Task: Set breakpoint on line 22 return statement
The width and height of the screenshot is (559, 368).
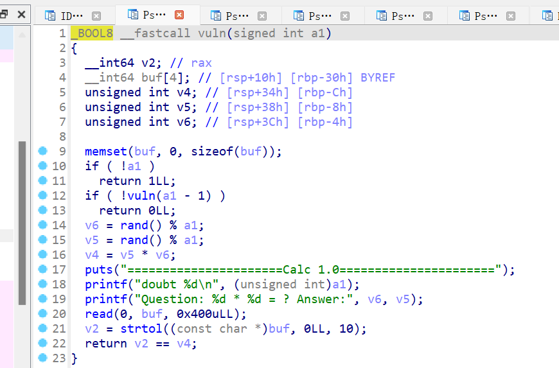Action: pos(43,344)
